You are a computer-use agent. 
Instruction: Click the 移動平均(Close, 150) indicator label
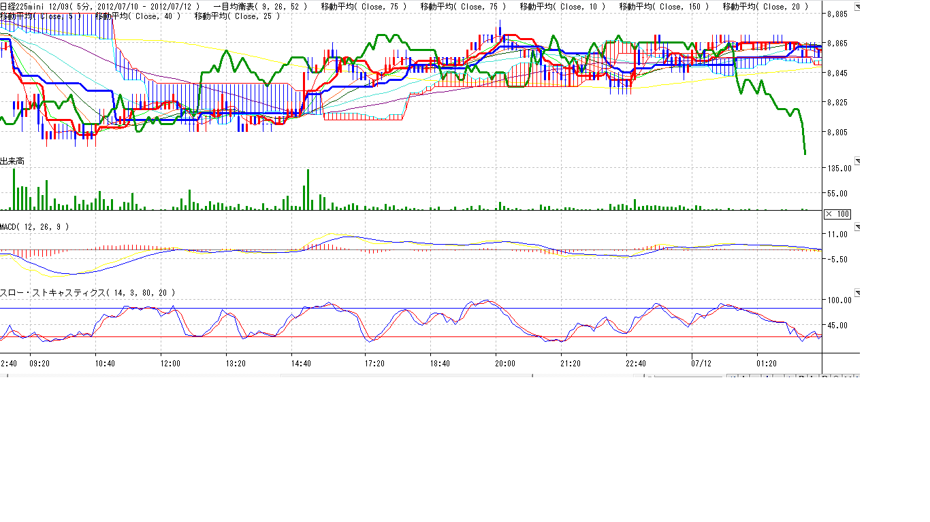(664, 6)
